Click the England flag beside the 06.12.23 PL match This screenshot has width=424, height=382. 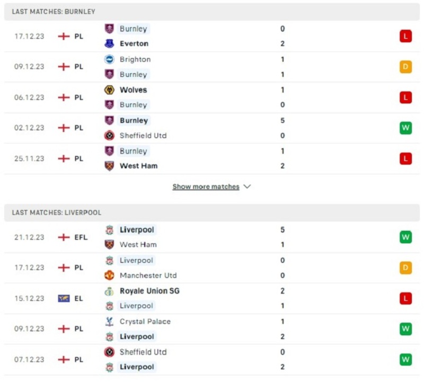point(64,97)
